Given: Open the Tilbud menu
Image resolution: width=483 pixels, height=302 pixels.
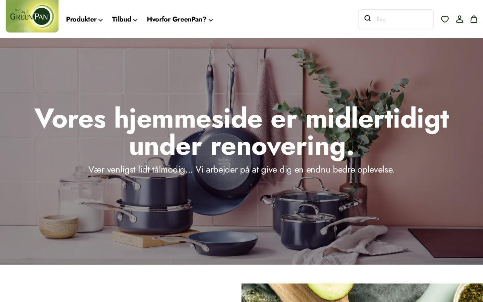Looking at the screenshot, I should coord(122,19).
